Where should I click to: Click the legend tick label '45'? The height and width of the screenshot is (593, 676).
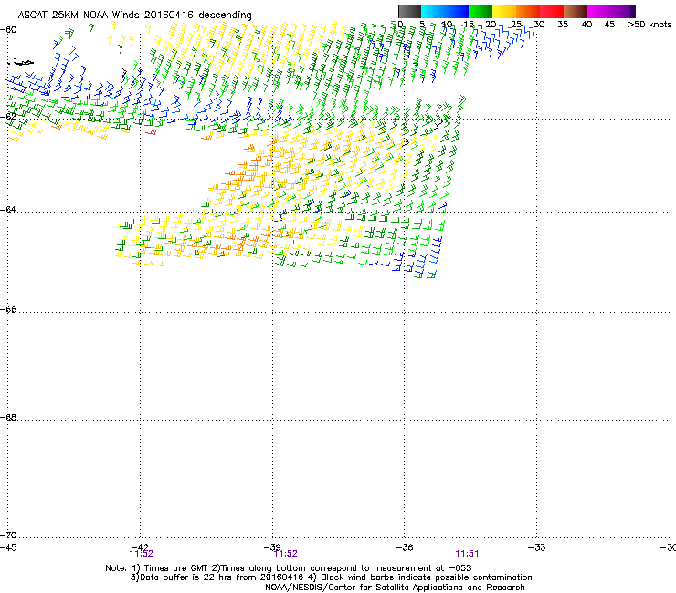click(609, 25)
